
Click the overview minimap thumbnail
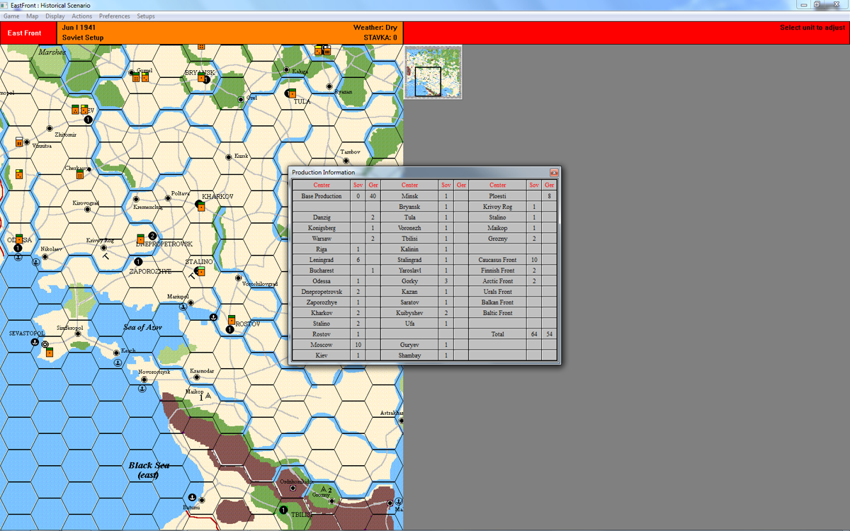[432, 72]
